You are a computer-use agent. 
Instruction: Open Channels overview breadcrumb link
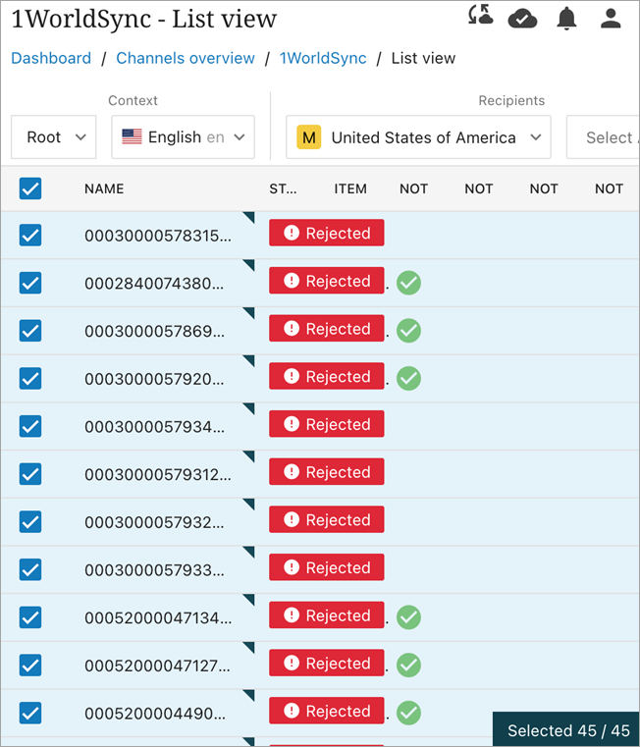[186, 58]
